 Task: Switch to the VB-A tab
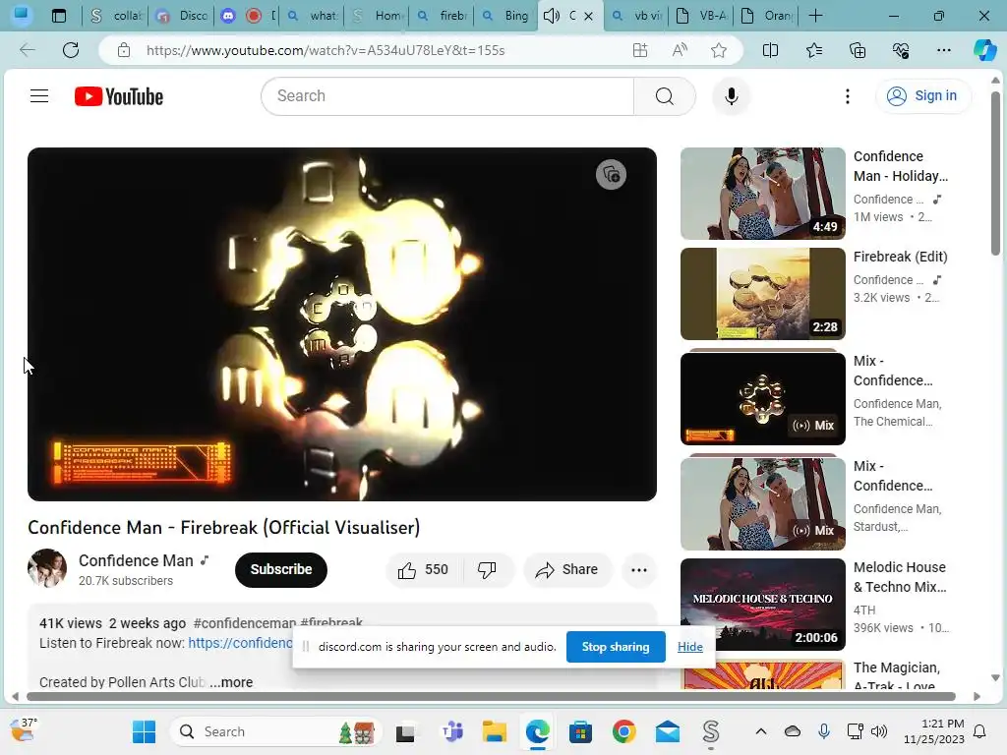point(702,16)
